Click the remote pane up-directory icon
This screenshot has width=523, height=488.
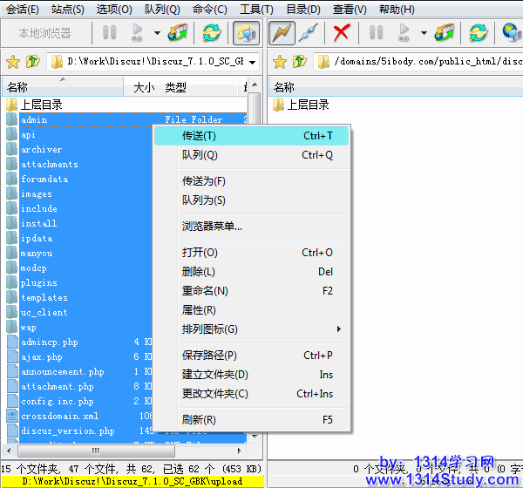[x=300, y=63]
